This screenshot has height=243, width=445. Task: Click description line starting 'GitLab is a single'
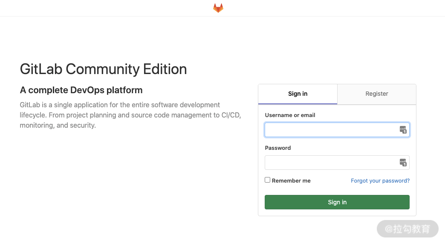point(120,105)
